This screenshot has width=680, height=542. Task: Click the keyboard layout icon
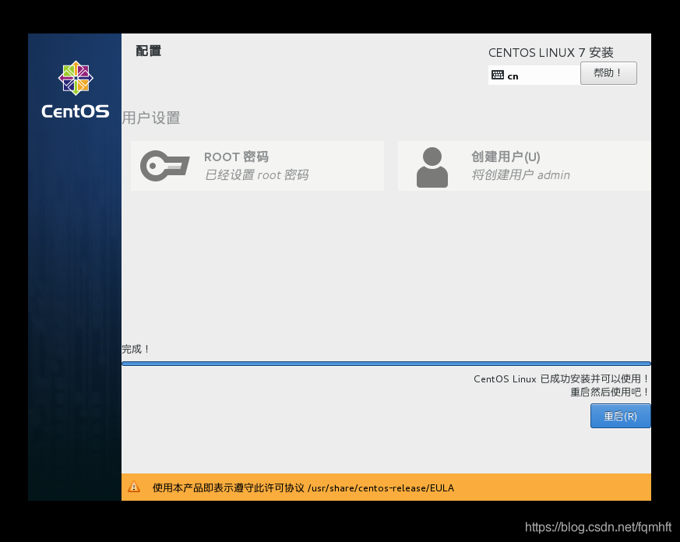click(x=498, y=75)
